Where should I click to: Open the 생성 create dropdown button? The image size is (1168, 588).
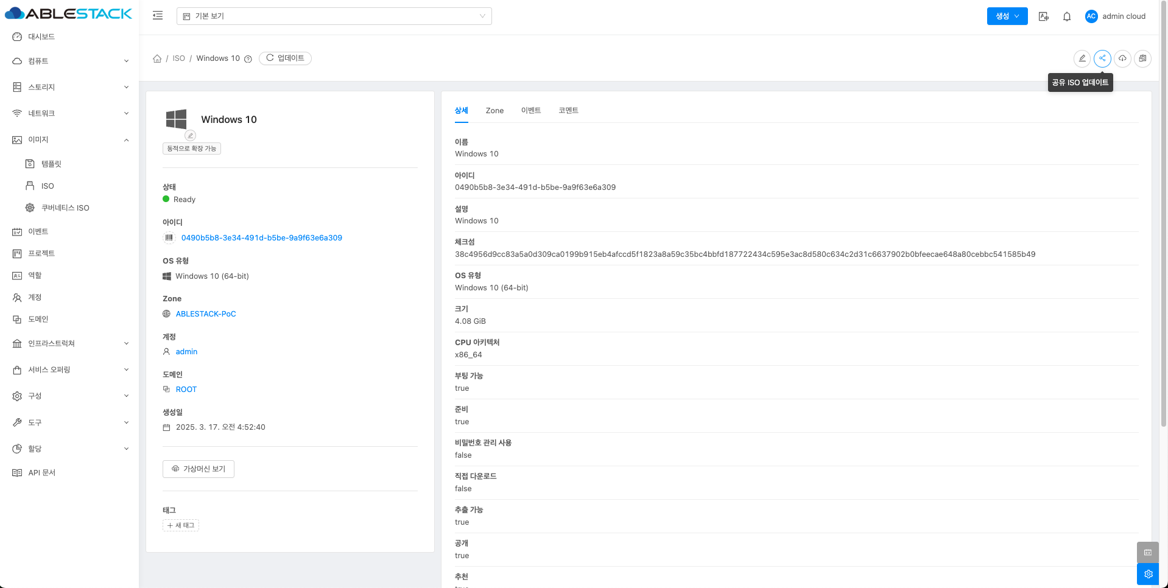tap(1007, 16)
